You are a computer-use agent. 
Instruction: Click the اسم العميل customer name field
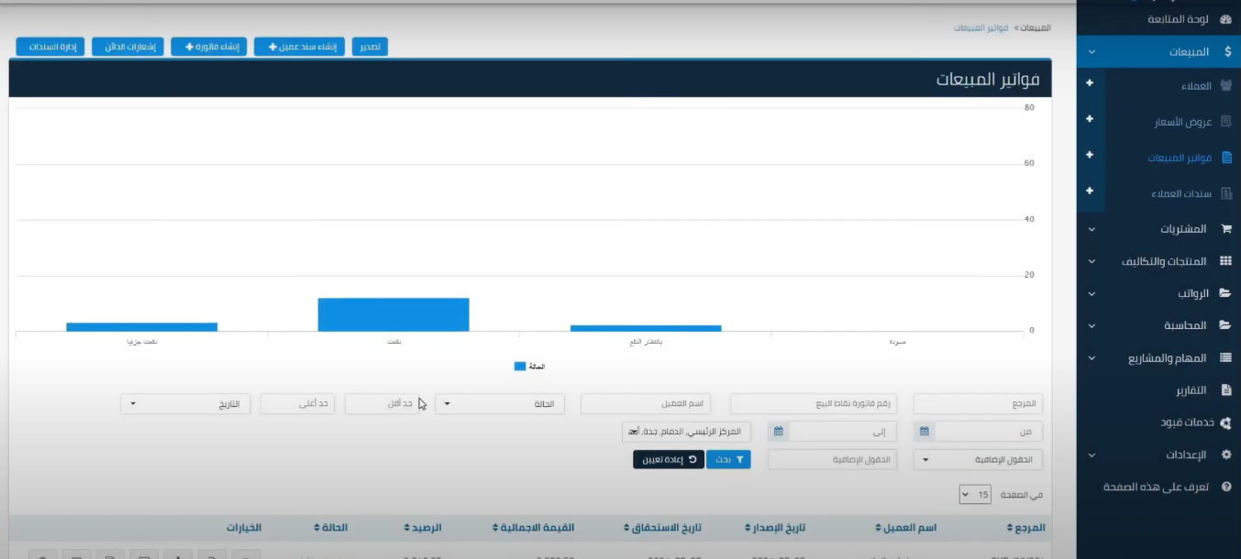[646, 404]
